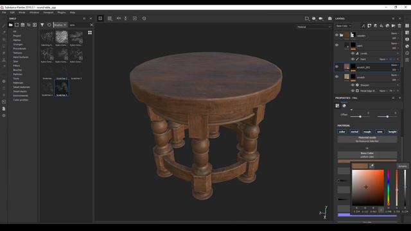Toggle visibility of Sharpen filter

click(353, 85)
